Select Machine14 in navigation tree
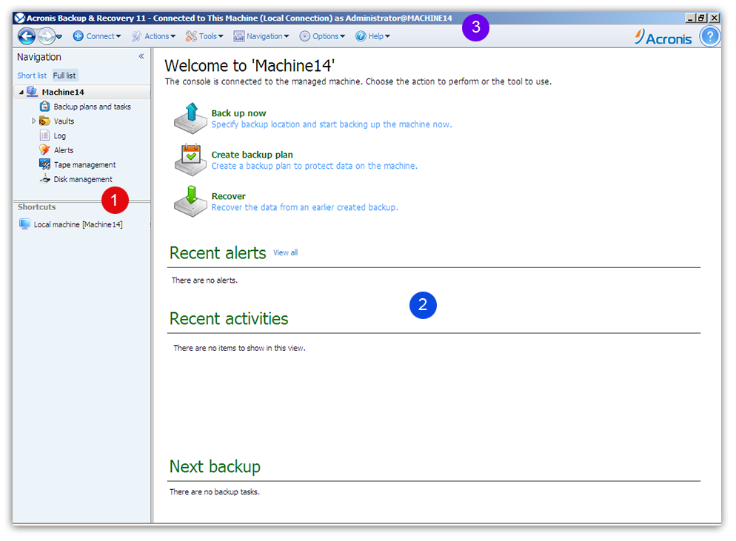 pyautogui.click(x=63, y=92)
